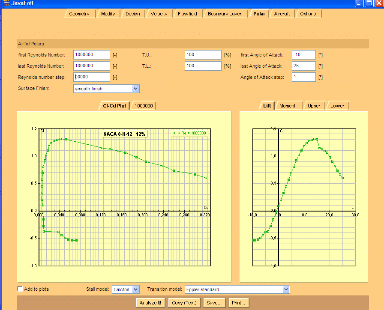Click the Copy (Text) button

(x=184, y=303)
